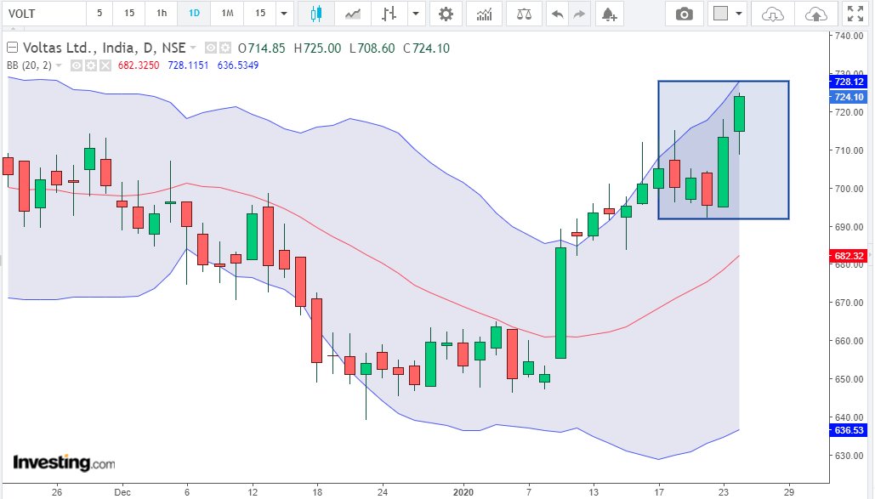Click the red BB basis value 682.3250
This screenshot has width=875, height=499.
tap(139, 65)
